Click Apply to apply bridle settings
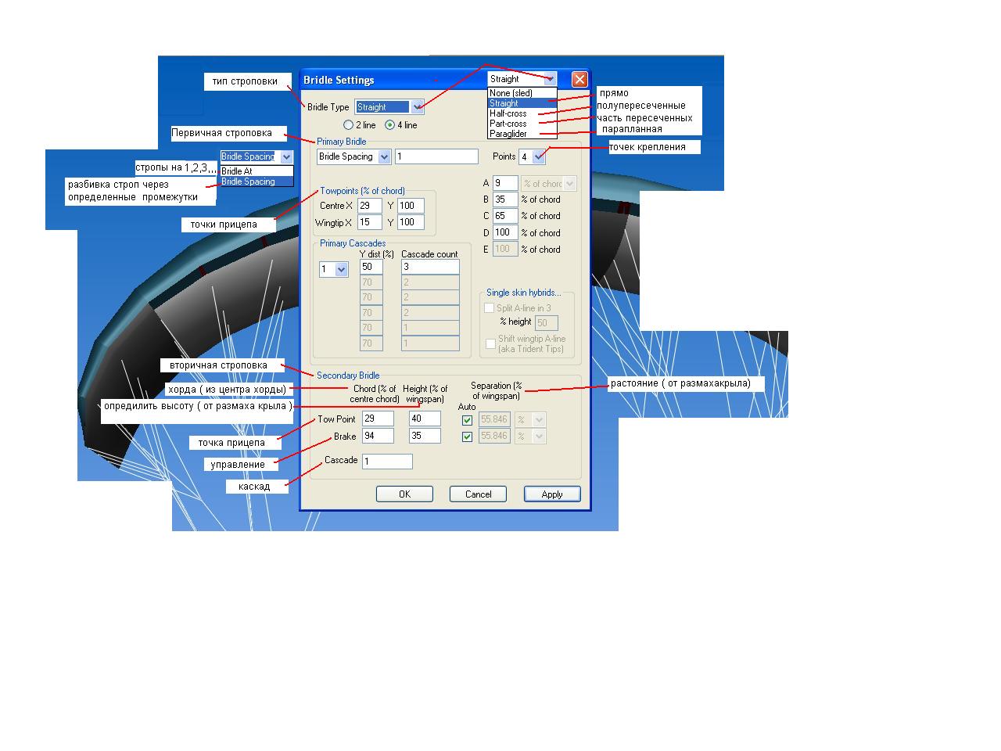Viewport: 1001px width, 751px height. (x=551, y=494)
